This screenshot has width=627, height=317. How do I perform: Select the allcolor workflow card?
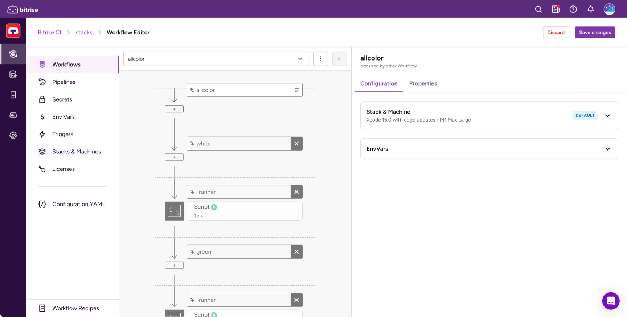click(245, 90)
